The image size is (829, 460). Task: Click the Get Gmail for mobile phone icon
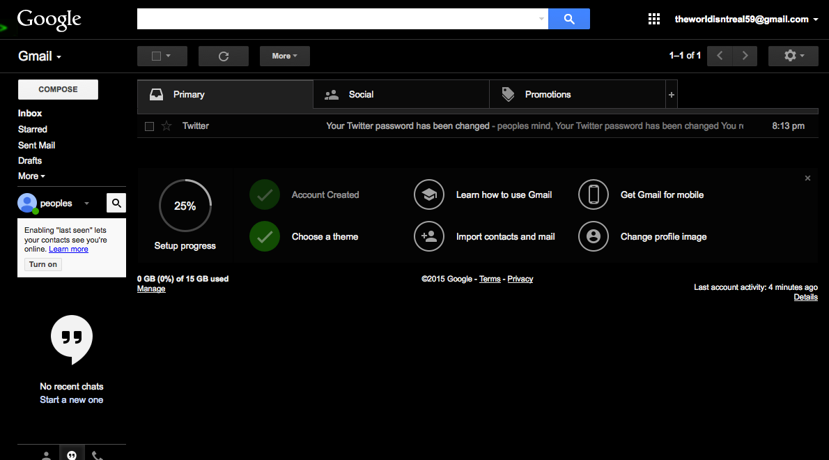pos(594,194)
